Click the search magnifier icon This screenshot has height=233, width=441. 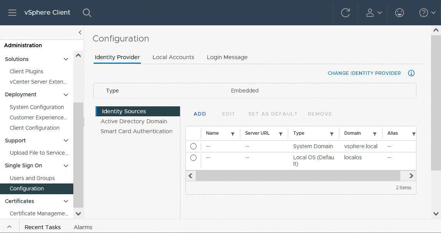click(87, 13)
